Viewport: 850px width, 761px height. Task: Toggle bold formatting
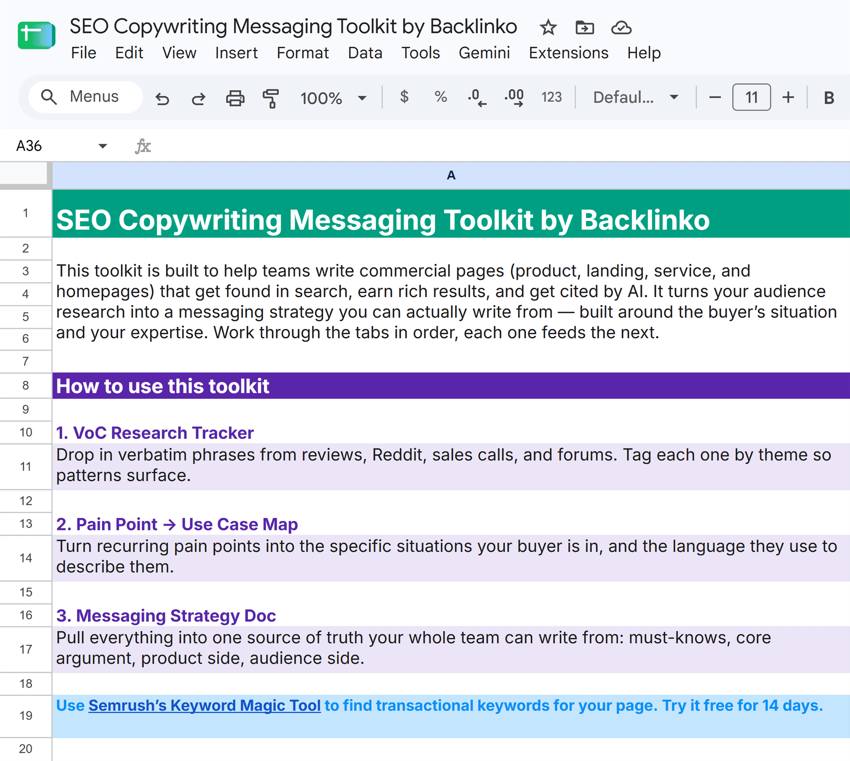pyautogui.click(x=829, y=98)
